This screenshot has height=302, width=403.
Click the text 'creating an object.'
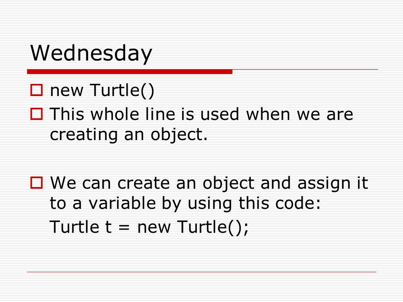pos(128,134)
